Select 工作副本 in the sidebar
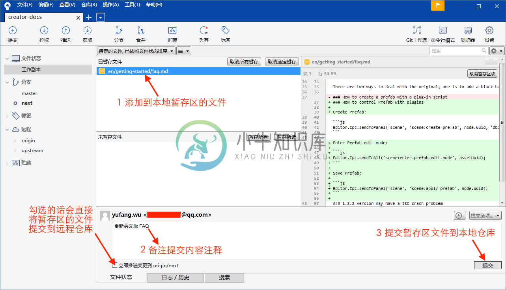The height and width of the screenshot is (290, 506). click(x=48, y=70)
